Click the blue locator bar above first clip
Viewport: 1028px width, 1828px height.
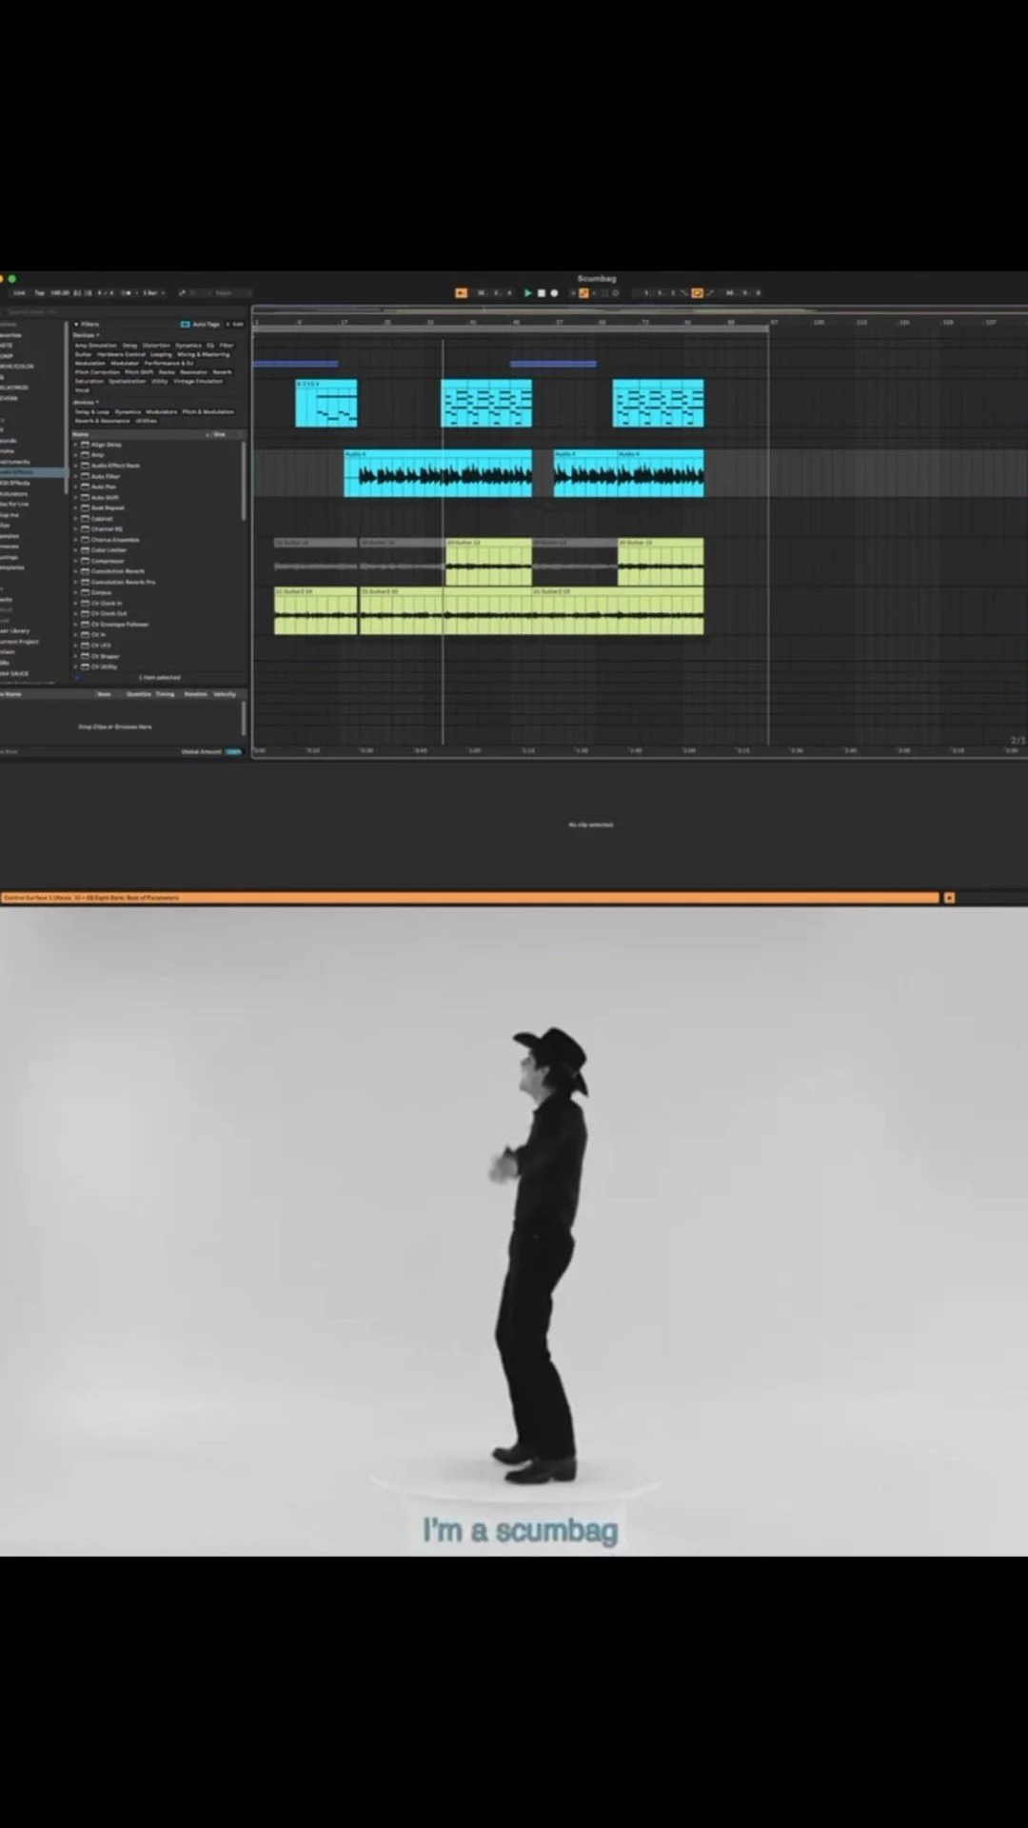point(295,364)
